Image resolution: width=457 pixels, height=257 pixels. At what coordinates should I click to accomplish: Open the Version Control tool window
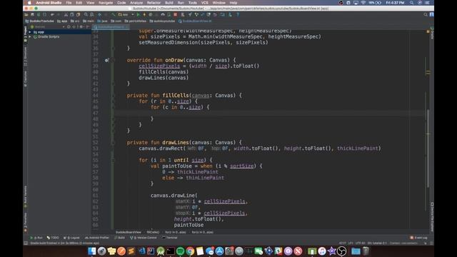143,238
